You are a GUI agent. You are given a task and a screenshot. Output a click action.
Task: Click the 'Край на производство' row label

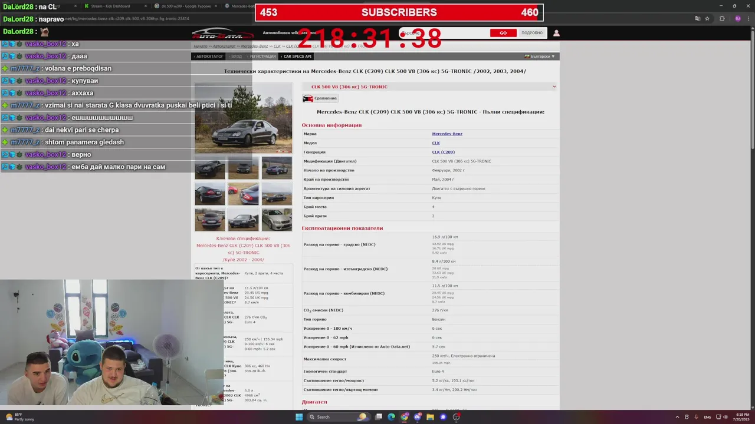pos(326,180)
